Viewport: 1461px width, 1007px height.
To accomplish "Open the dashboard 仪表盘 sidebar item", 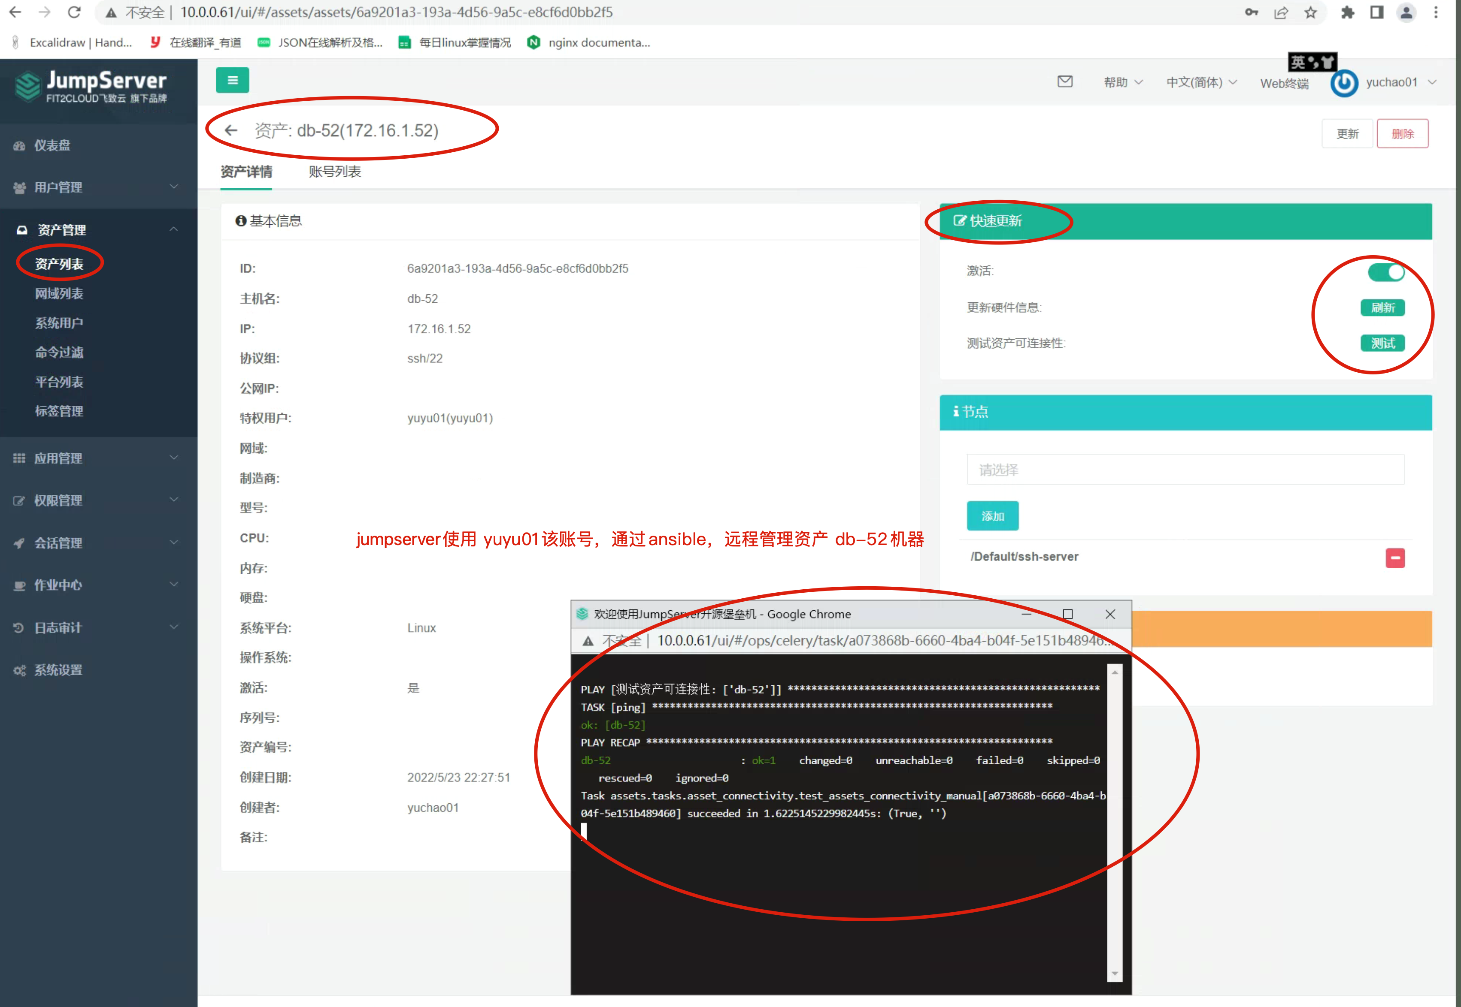I will click(x=52, y=146).
